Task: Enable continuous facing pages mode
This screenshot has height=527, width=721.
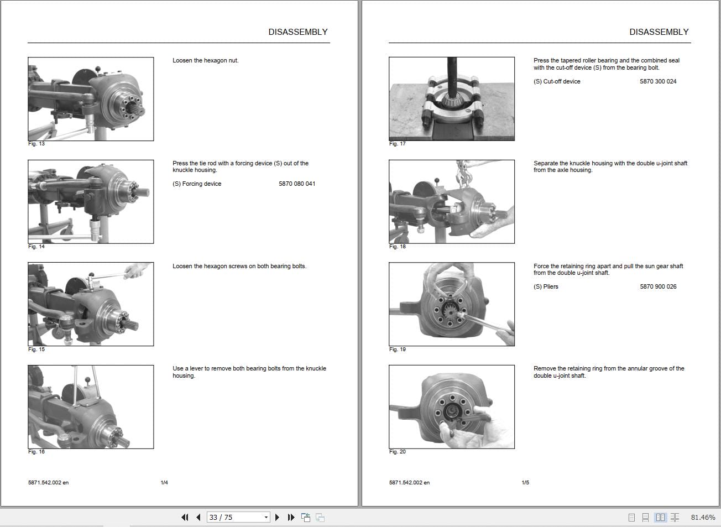Action: (675, 517)
